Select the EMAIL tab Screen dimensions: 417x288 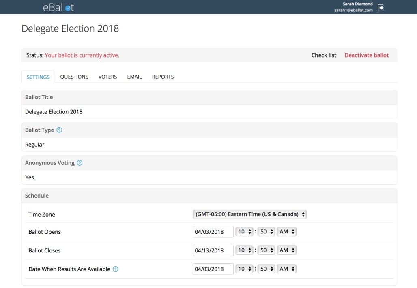pos(134,77)
